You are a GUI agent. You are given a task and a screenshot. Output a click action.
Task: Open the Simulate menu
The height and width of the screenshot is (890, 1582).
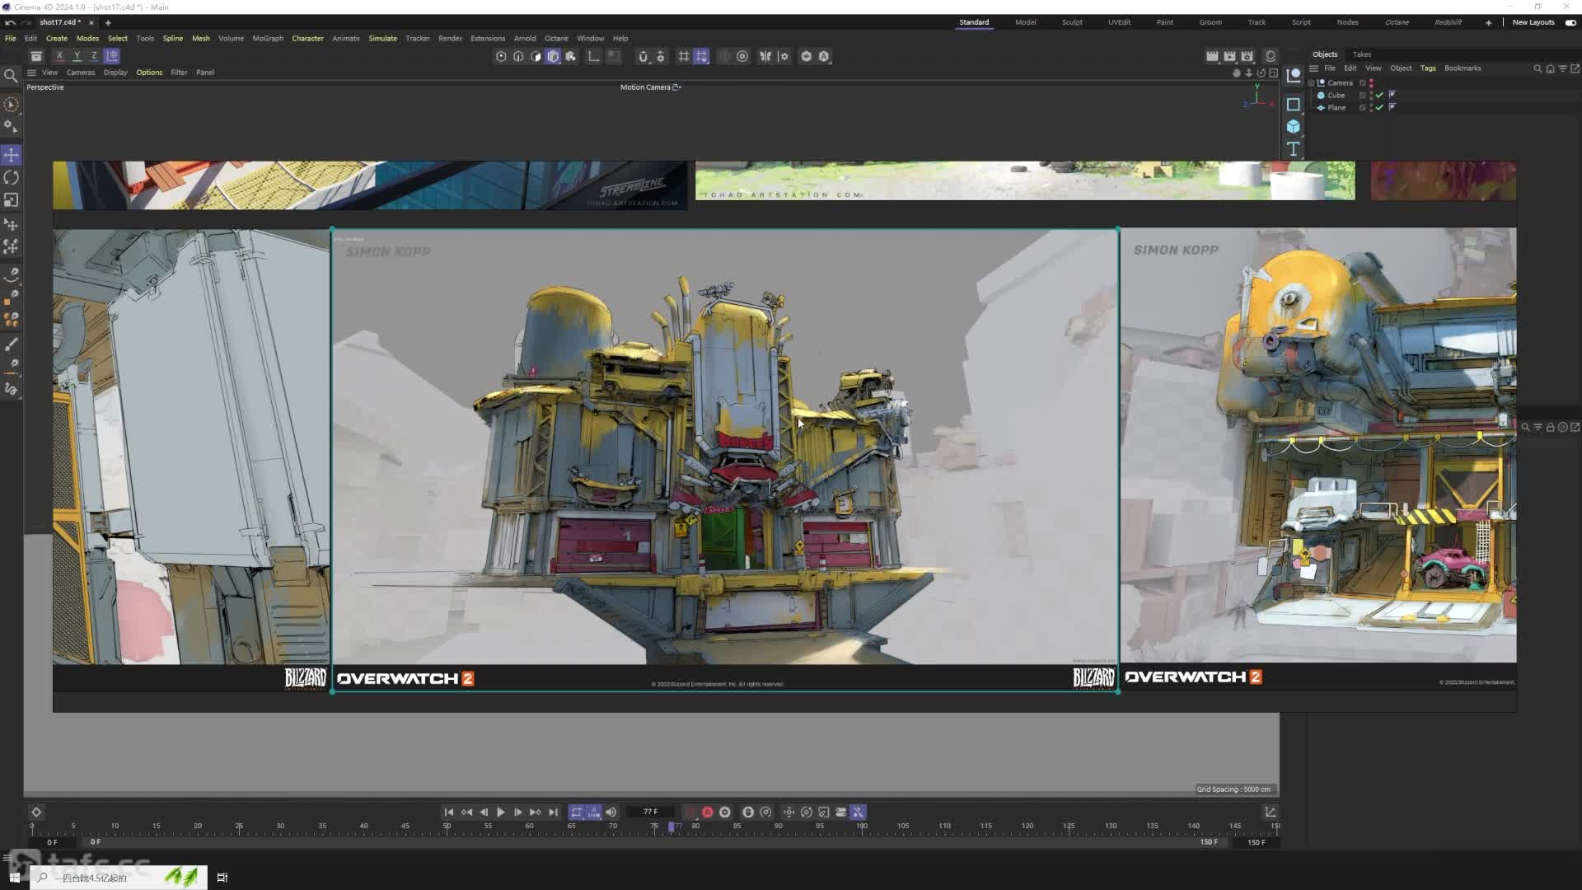(382, 38)
